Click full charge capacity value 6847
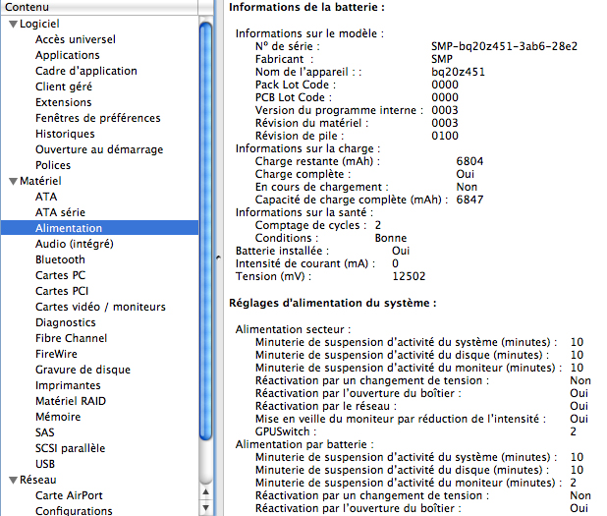The width and height of the screenshot is (607, 516). coord(469,200)
